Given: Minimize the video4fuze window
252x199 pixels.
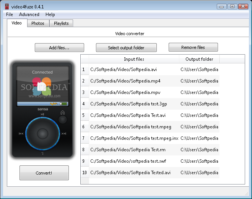Looking at the screenshot, I should pyautogui.click(x=222, y=6).
